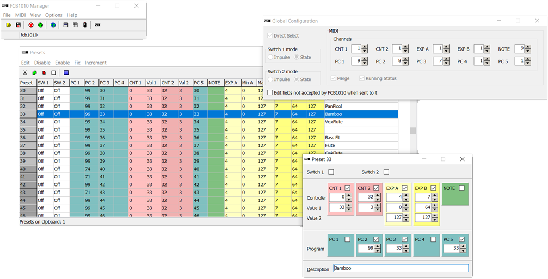The image size is (548, 279).
Task: Check 'Edit fields not accepted by FCB1010' box
Action: point(270,93)
